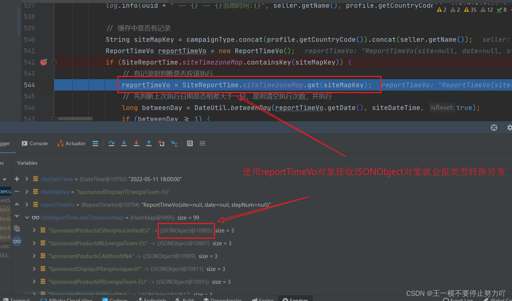Expand the SponsoredProductsESRenphoLimitedEU entry

tap(34, 230)
